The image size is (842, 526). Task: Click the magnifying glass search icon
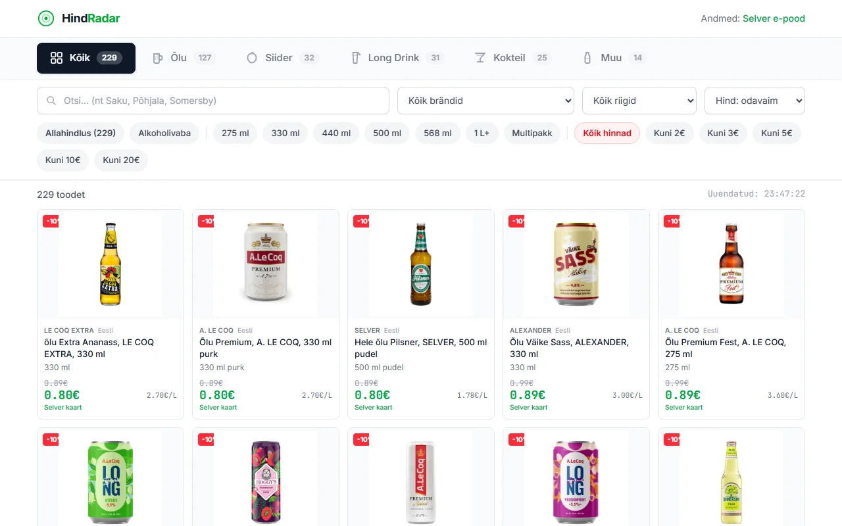(x=51, y=101)
